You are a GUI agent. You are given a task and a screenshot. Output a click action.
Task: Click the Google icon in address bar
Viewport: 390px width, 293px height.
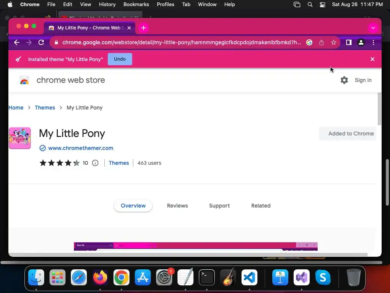tap(309, 42)
